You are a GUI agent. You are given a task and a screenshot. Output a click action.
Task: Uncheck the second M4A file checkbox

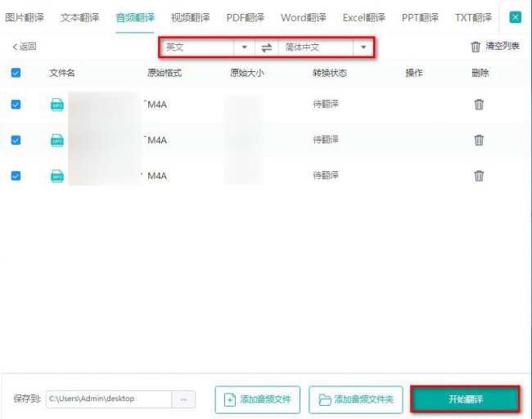[x=16, y=140]
